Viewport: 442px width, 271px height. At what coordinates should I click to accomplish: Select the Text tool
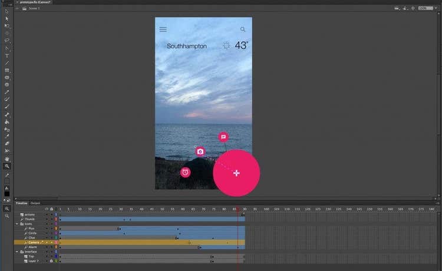coord(7,56)
